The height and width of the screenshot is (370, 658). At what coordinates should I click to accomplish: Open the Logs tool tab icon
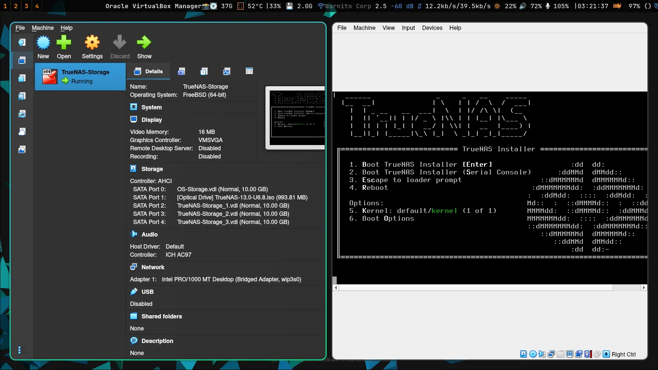pyautogui.click(x=204, y=71)
